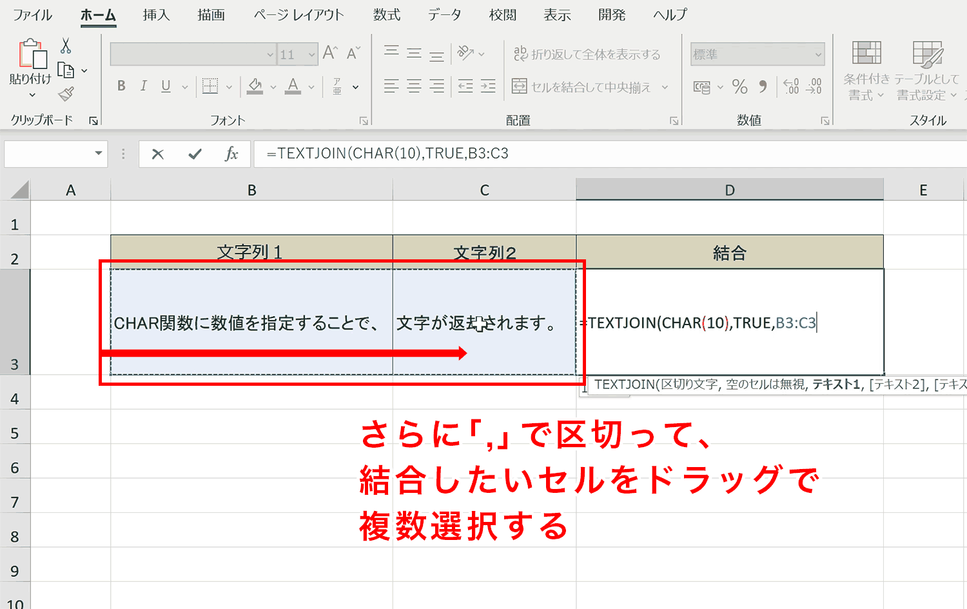Open borders dropdown arrow
This screenshot has height=609, width=967.
[x=229, y=86]
